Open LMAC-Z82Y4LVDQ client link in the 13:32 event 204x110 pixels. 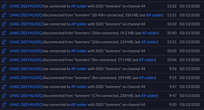(25, 6)
